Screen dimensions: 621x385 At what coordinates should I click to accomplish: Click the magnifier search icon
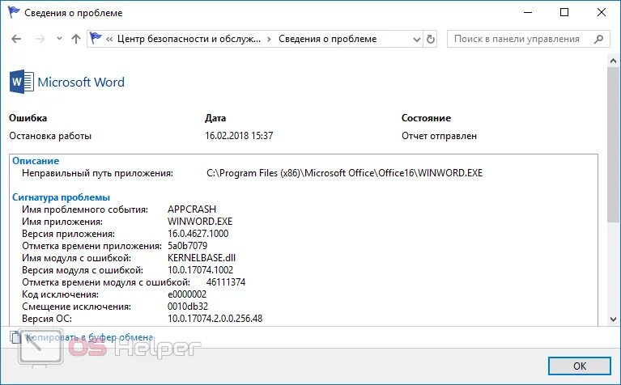tap(599, 39)
